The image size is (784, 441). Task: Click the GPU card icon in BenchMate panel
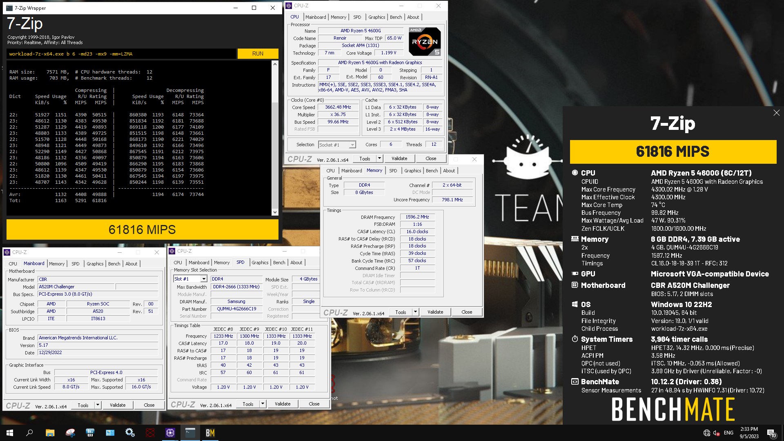(575, 274)
